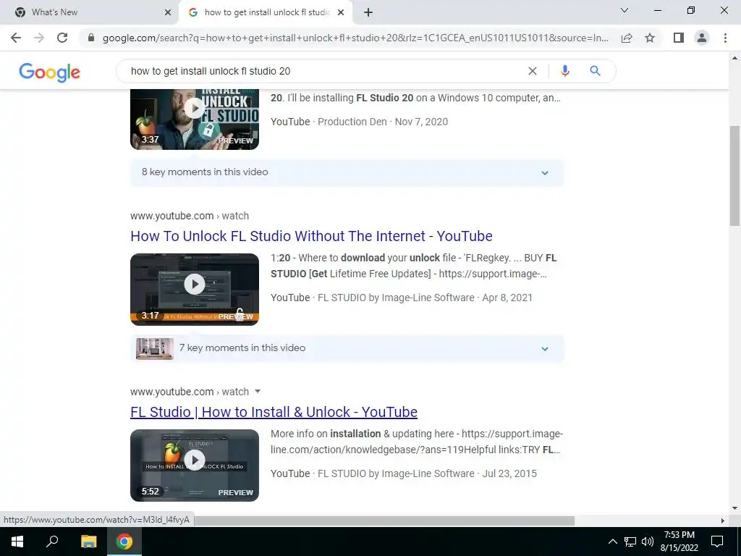Open tab search chevron in title bar
Image resolution: width=741 pixels, height=556 pixels.
pos(624,10)
